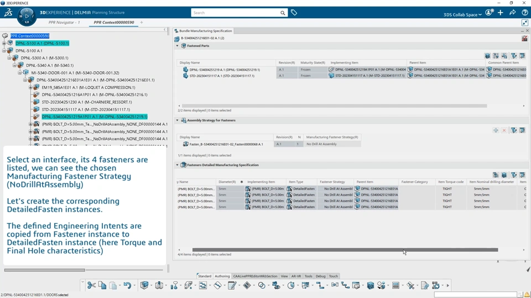
Task: Click the two overlapping circles icon in toolbar
Action: [262, 285]
